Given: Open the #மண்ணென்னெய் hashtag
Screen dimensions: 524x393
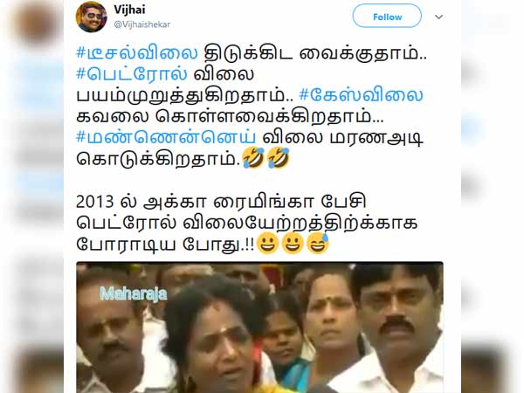Looking at the screenshot, I should coord(166,138).
